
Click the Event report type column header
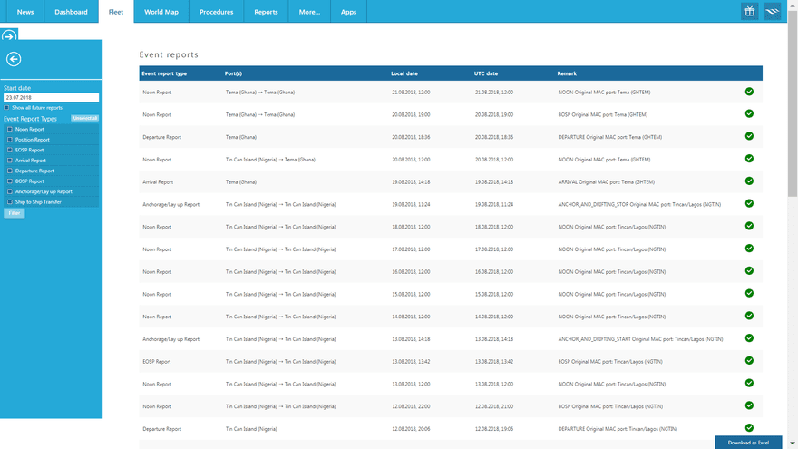[164, 73]
